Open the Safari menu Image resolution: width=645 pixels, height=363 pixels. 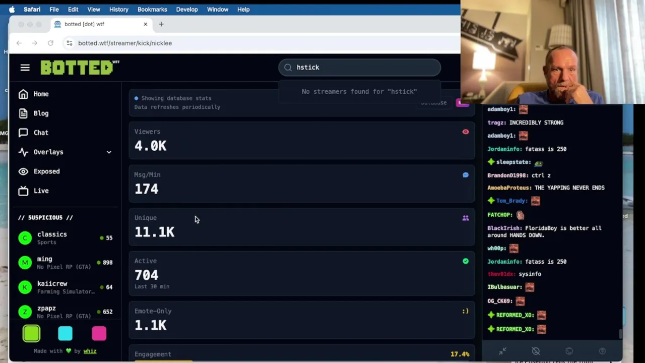[32, 9]
